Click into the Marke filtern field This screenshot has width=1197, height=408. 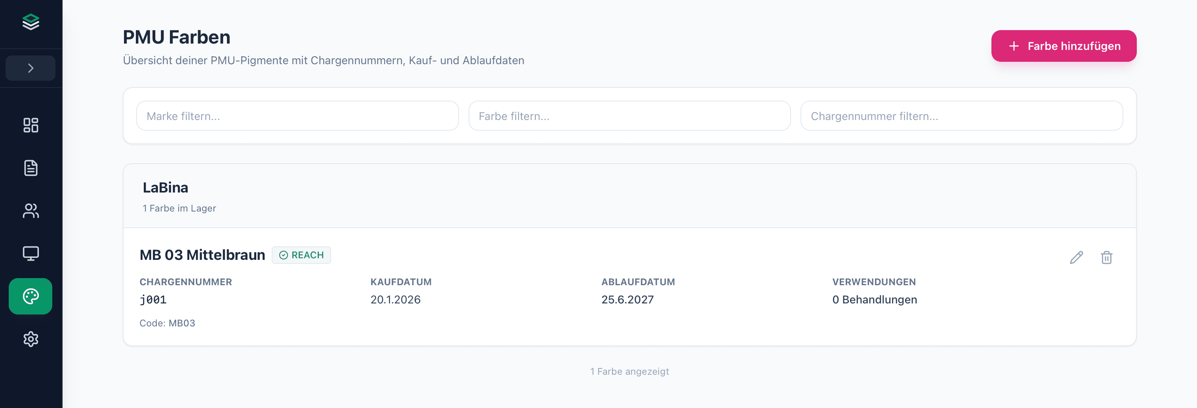coord(297,116)
